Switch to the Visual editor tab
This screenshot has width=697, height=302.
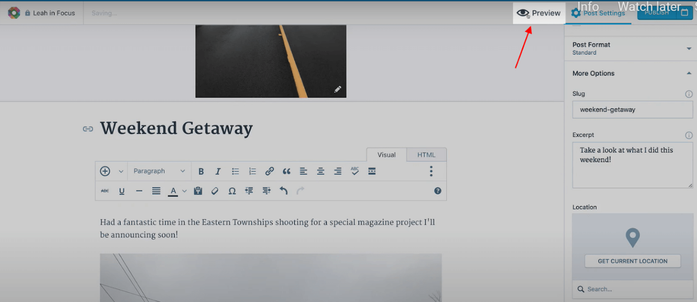386,155
